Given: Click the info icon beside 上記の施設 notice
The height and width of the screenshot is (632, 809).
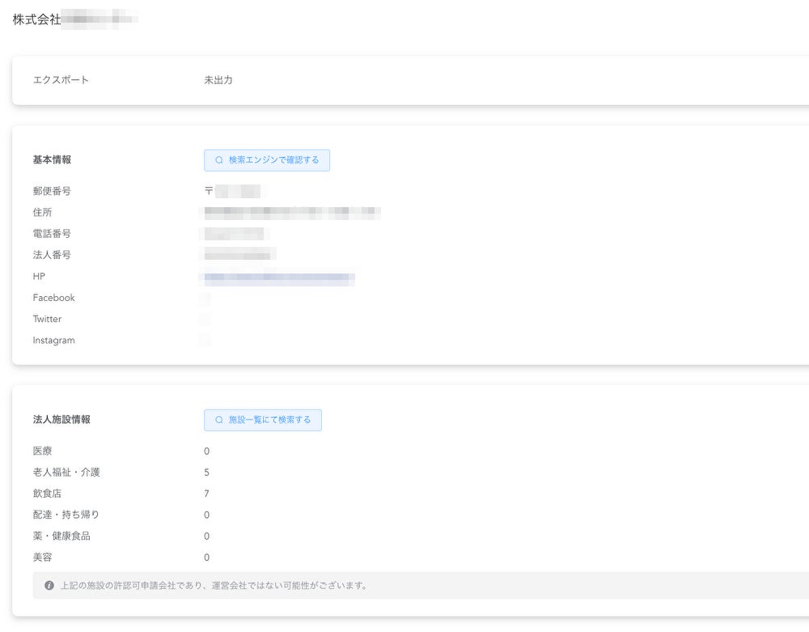Looking at the screenshot, I should coord(49,585).
